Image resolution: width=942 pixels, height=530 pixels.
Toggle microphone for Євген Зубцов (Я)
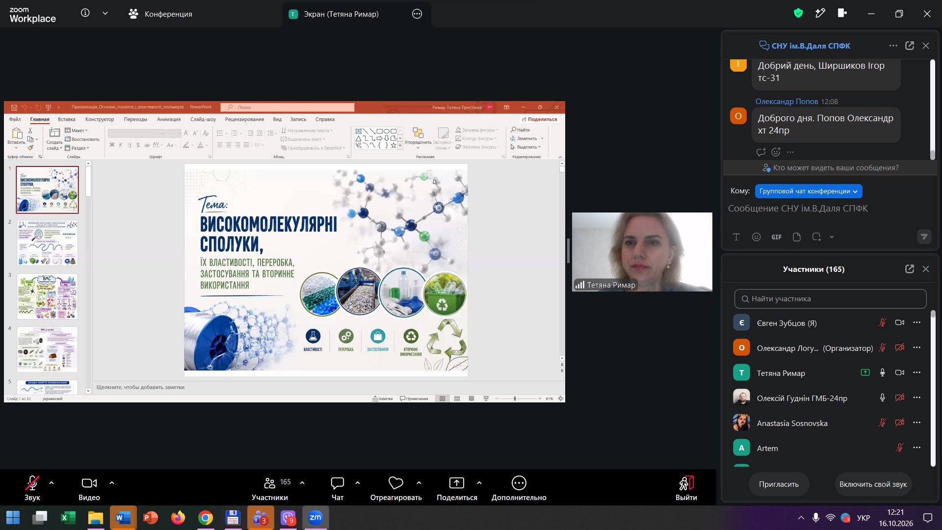(882, 323)
